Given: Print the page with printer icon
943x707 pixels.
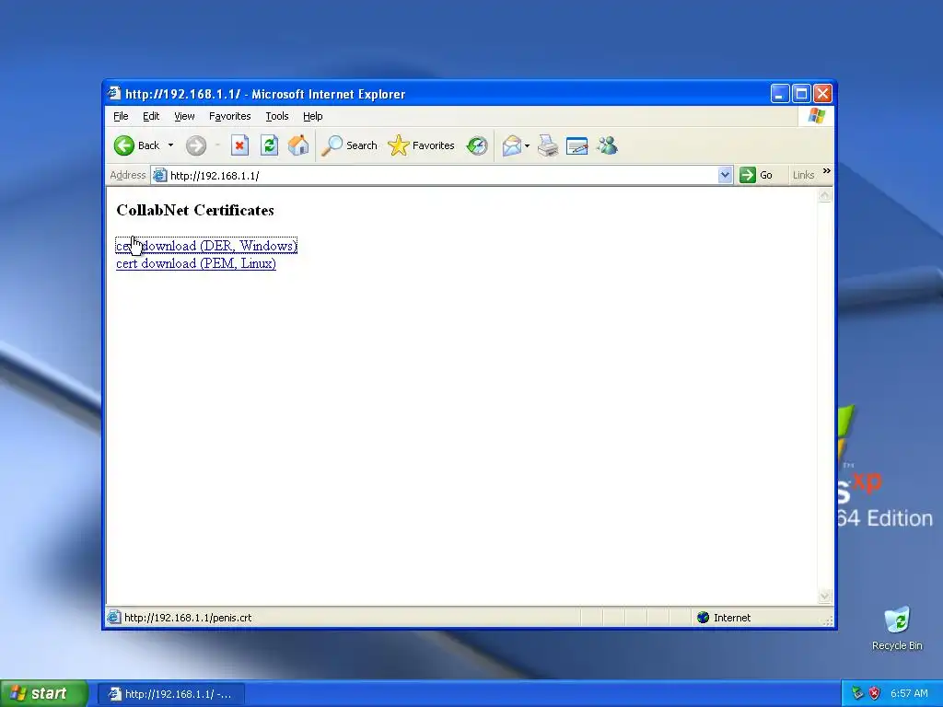Looking at the screenshot, I should 548,145.
